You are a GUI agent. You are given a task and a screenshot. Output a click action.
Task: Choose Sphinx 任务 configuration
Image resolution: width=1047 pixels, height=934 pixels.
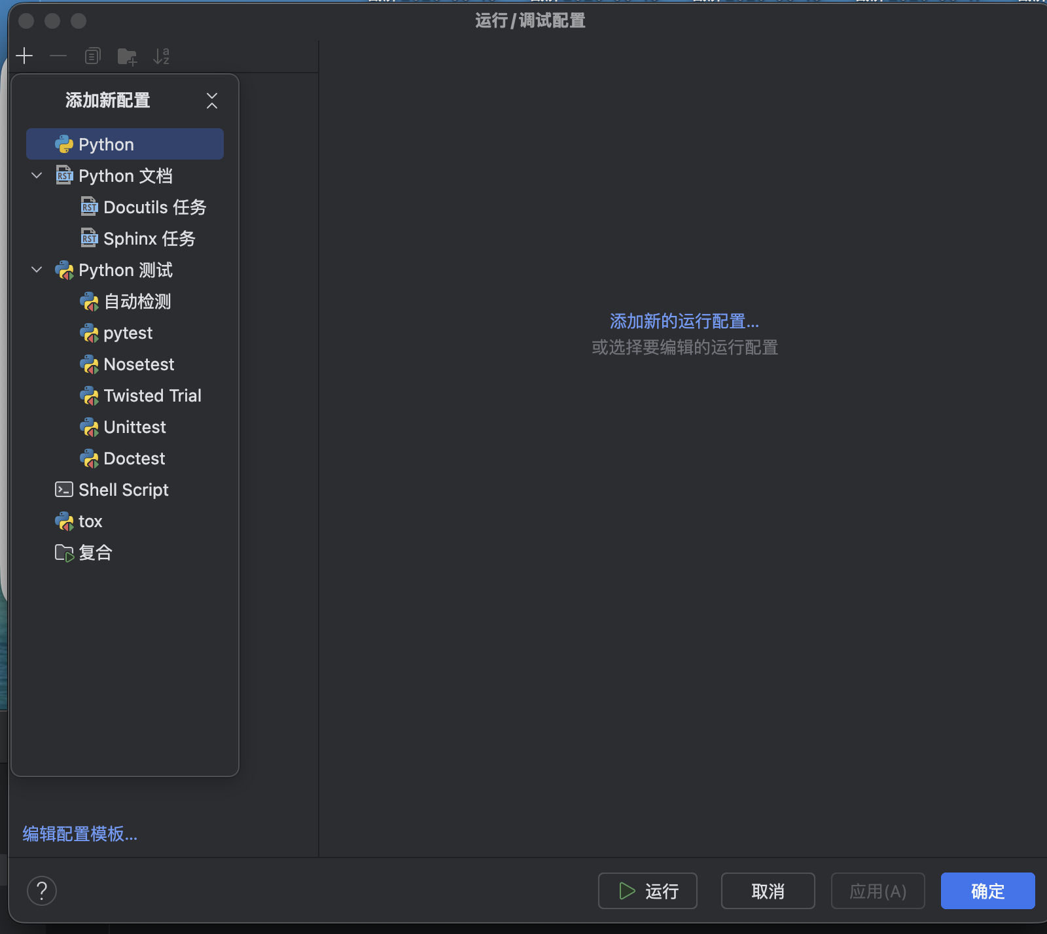pyautogui.click(x=125, y=238)
